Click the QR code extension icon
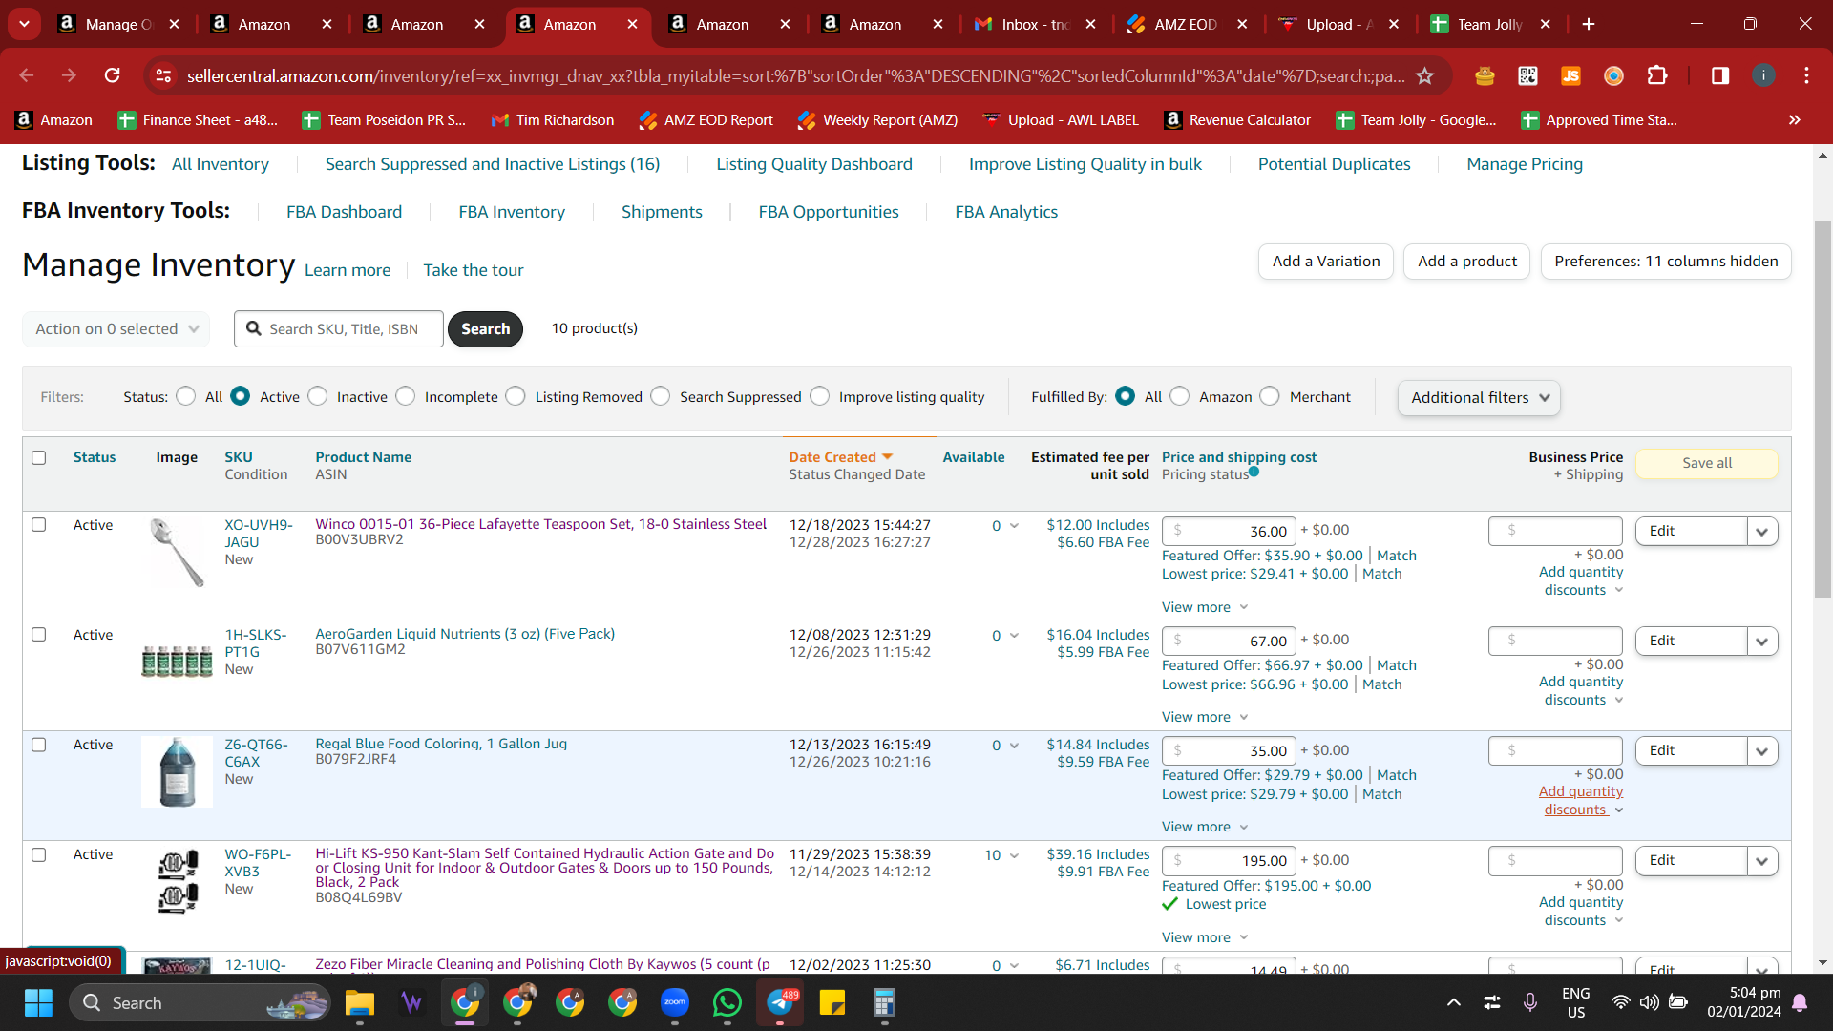Image resolution: width=1833 pixels, height=1031 pixels. (1527, 75)
